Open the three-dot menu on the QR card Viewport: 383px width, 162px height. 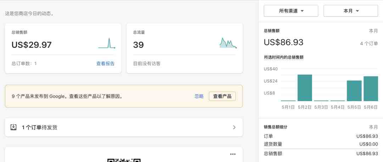click(233, 154)
